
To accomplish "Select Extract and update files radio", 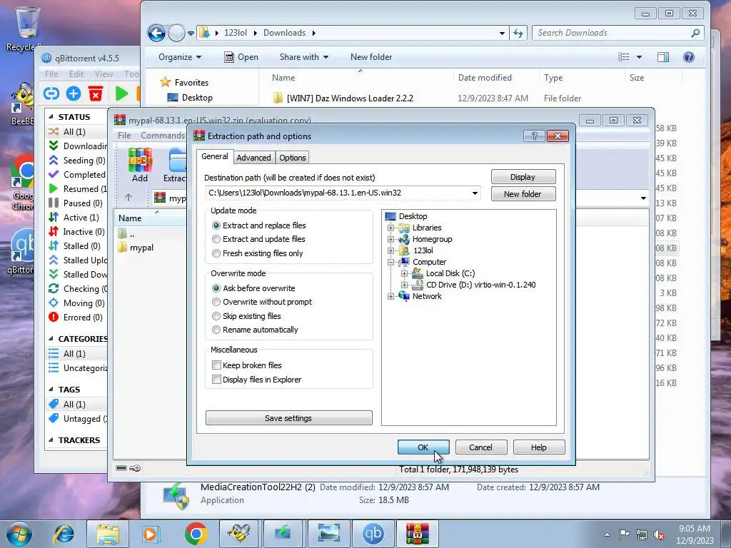I will pos(216,239).
